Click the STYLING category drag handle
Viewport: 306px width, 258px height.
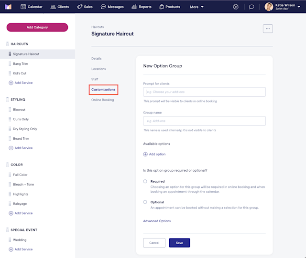[x=8, y=100]
